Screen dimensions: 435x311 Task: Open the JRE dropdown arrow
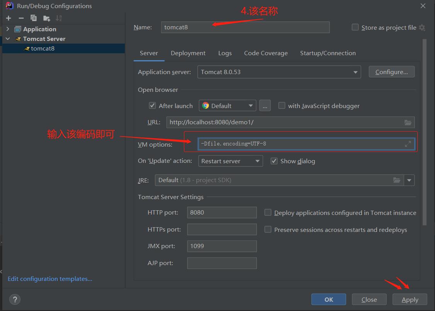pyautogui.click(x=409, y=180)
